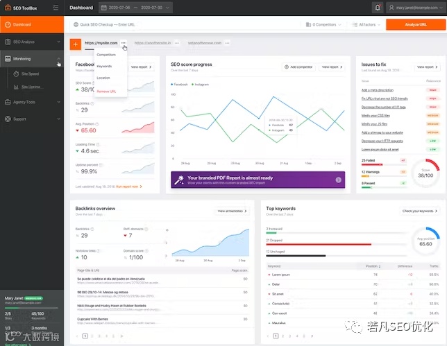Open Site Uptime in the sidebar
The width and height of the screenshot is (447, 346).
click(x=31, y=87)
